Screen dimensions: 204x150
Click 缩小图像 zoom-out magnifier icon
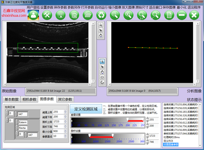click(x=115, y=15)
